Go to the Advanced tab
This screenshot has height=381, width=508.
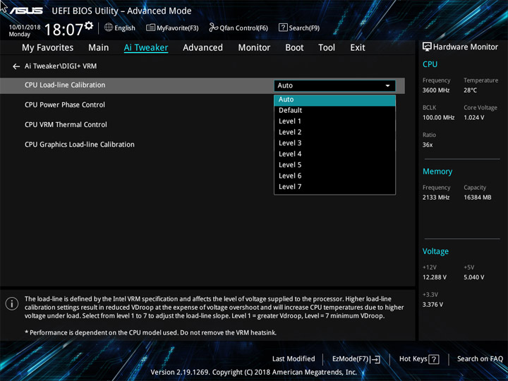tap(202, 48)
